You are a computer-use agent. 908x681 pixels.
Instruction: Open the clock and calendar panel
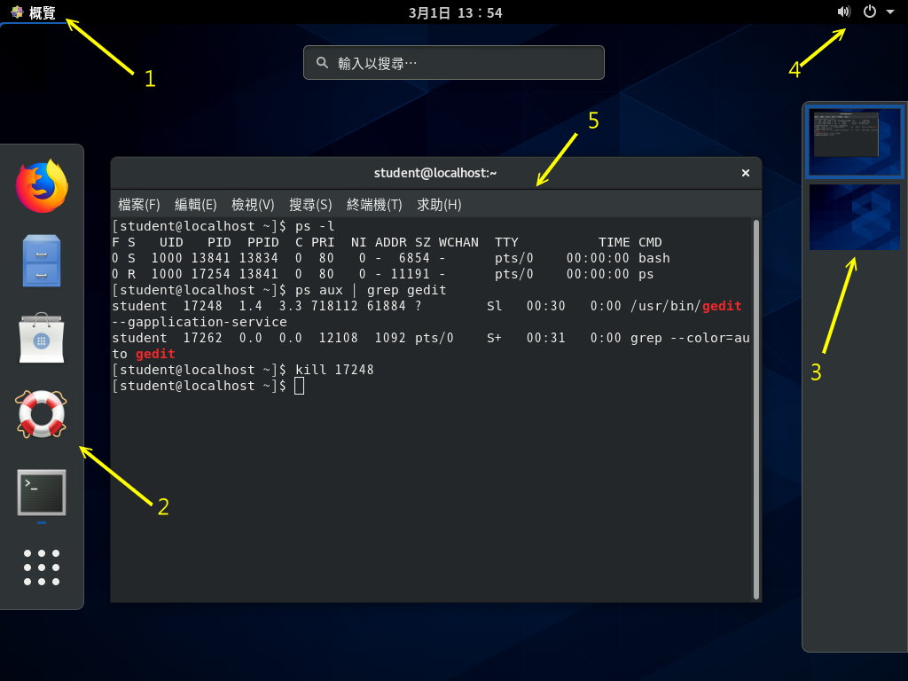tap(455, 12)
